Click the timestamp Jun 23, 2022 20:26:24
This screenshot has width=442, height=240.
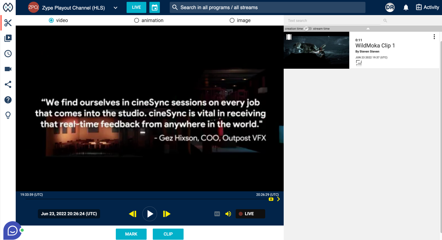[x=69, y=214]
